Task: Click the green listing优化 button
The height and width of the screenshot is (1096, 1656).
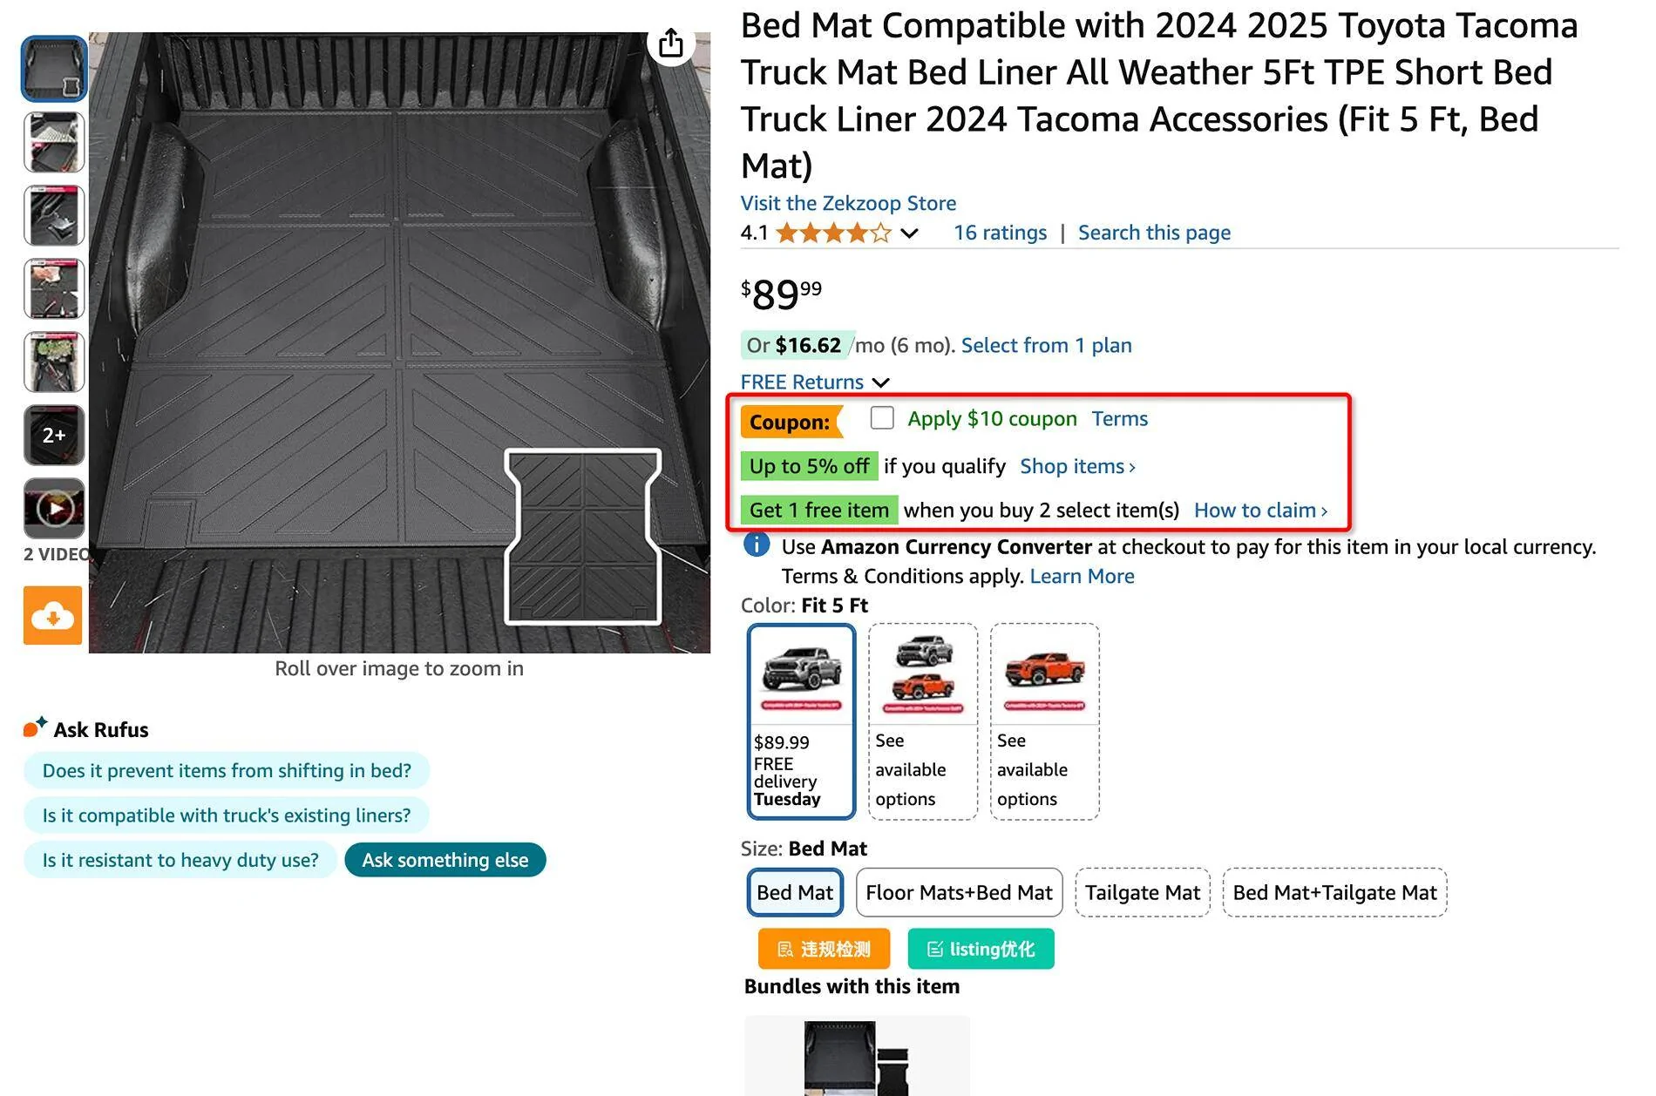Action: click(981, 949)
